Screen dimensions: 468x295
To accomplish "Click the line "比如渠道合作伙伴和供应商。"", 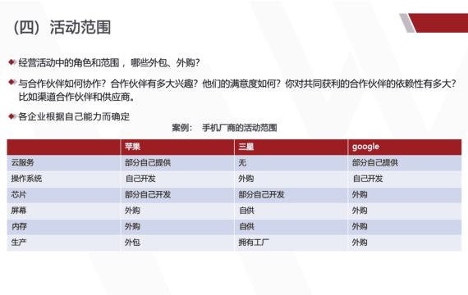I will coord(76,97).
